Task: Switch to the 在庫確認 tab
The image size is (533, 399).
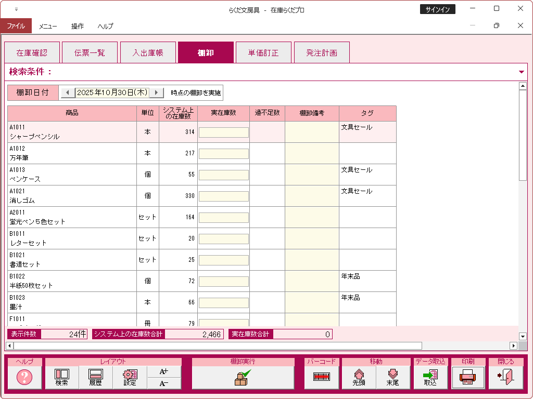Action: tap(32, 52)
